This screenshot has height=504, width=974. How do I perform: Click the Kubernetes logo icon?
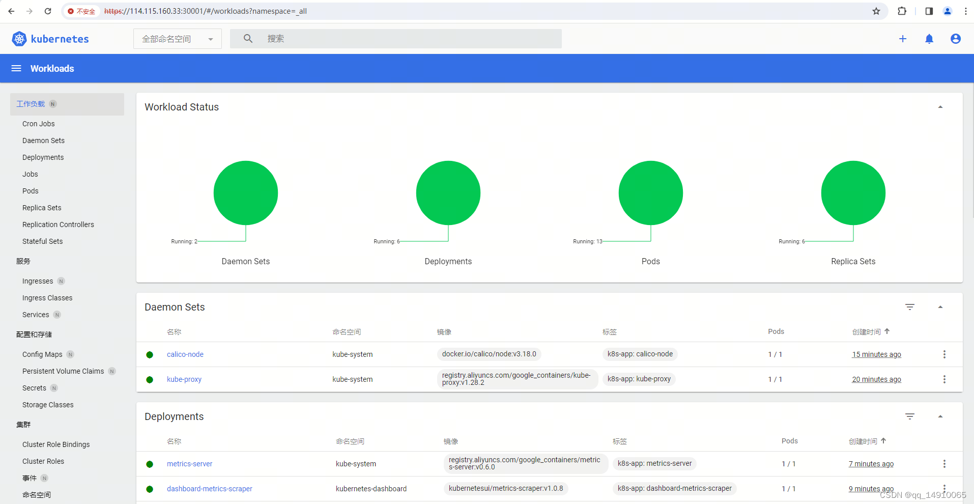(19, 39)
